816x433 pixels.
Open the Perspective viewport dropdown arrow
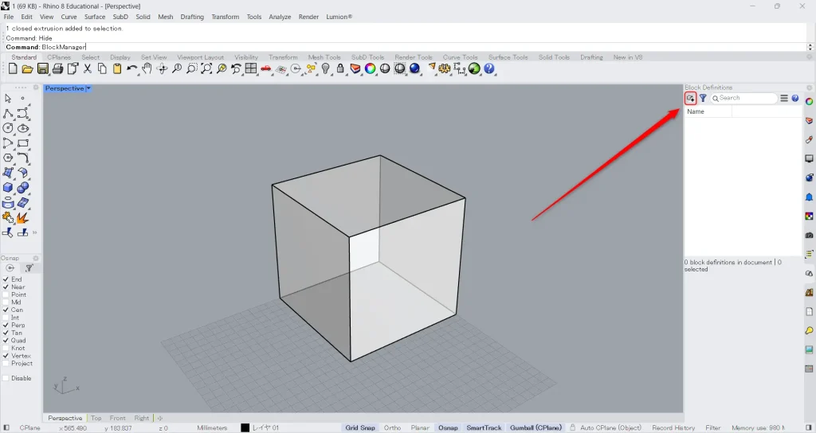88,88
